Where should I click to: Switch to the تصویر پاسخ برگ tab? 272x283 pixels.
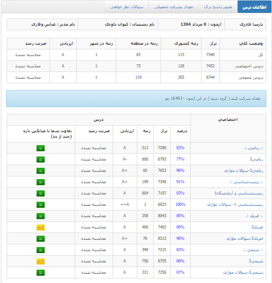(218, 7)
